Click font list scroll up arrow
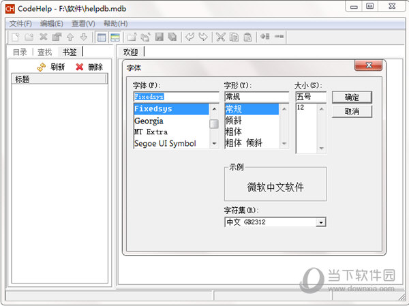 pos(215,108)
